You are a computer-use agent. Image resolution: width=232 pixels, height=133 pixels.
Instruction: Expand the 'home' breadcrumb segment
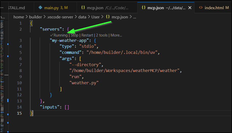pos(19,17)
